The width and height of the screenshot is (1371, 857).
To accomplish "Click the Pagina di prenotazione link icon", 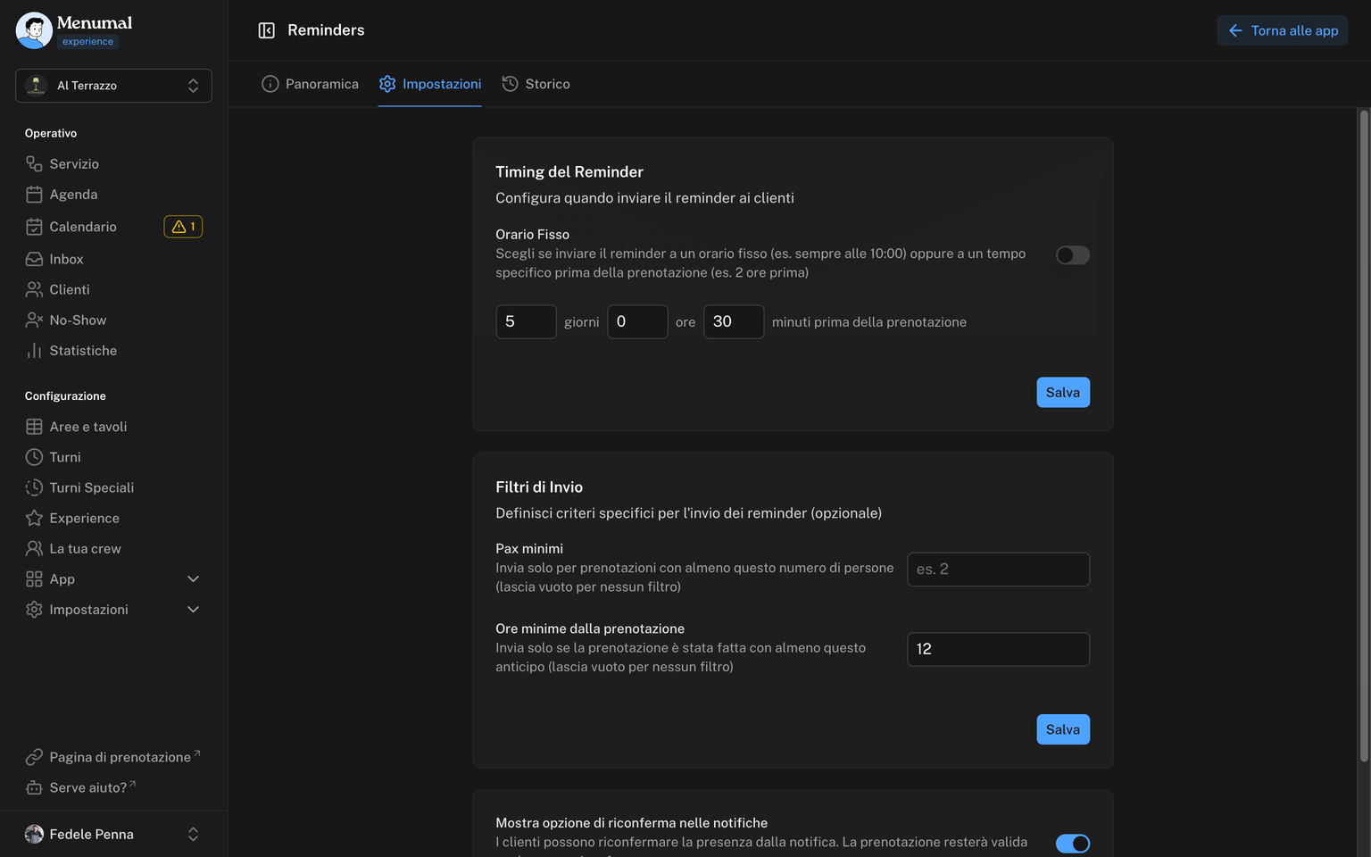I will [x=34, y=757].
